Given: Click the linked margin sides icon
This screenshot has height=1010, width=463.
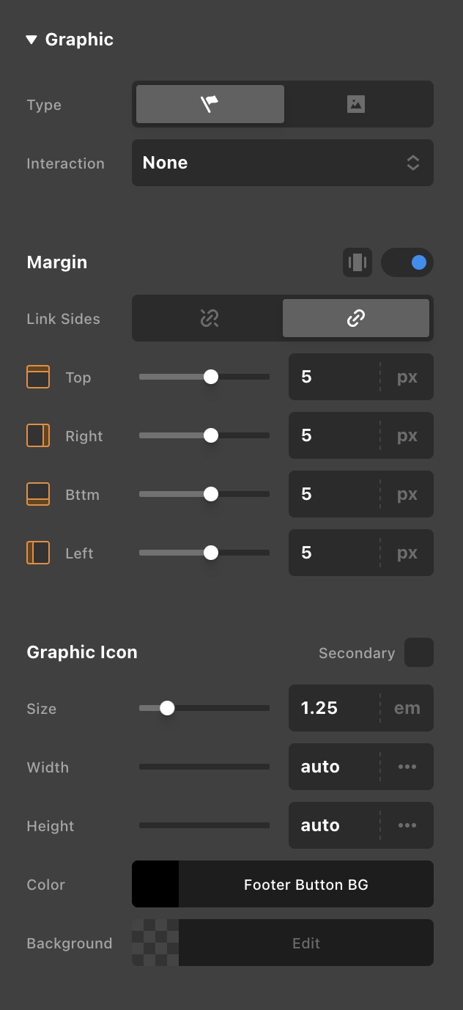Looking at the screenshot, I should coord(356,318).
